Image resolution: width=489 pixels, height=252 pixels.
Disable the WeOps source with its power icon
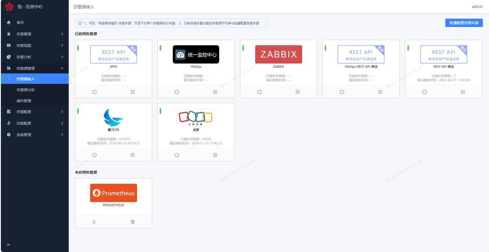(177, 92)
